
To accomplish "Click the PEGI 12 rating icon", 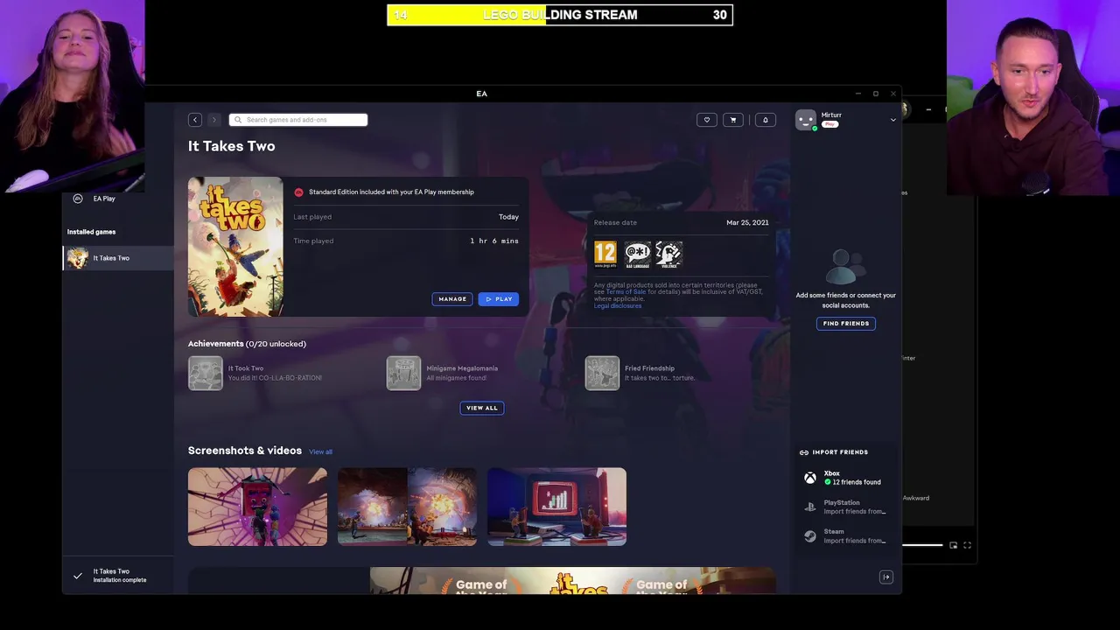I will tap(605, 255).
